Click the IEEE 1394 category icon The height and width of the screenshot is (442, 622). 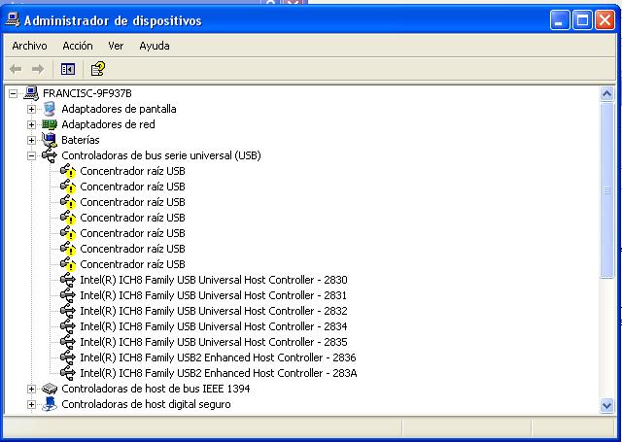click(x=50, y=389)
